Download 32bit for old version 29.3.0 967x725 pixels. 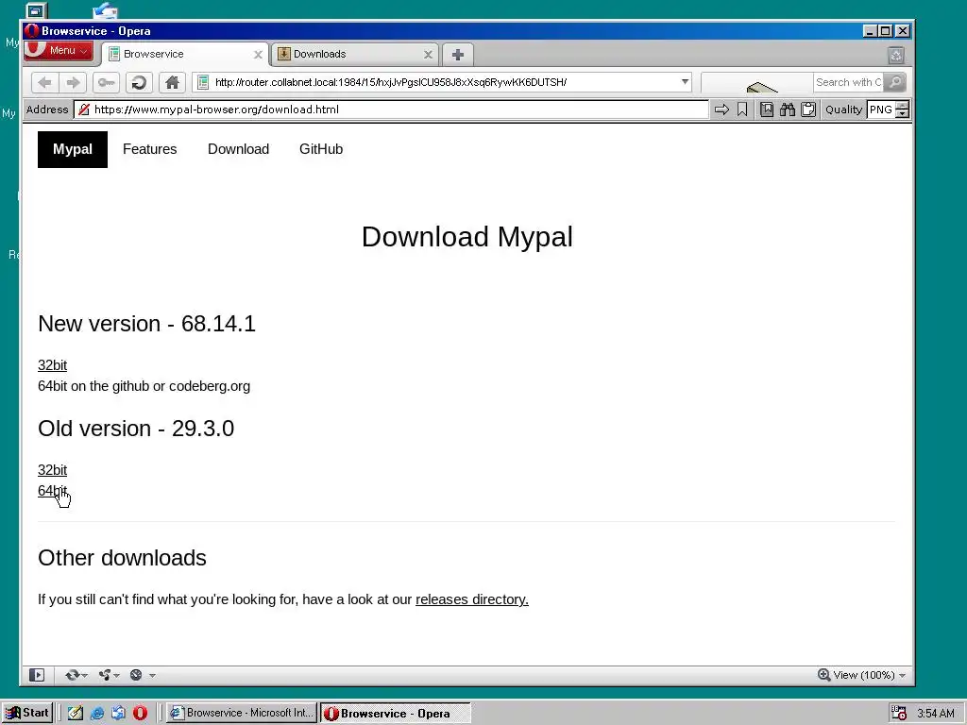coord(53,470)
